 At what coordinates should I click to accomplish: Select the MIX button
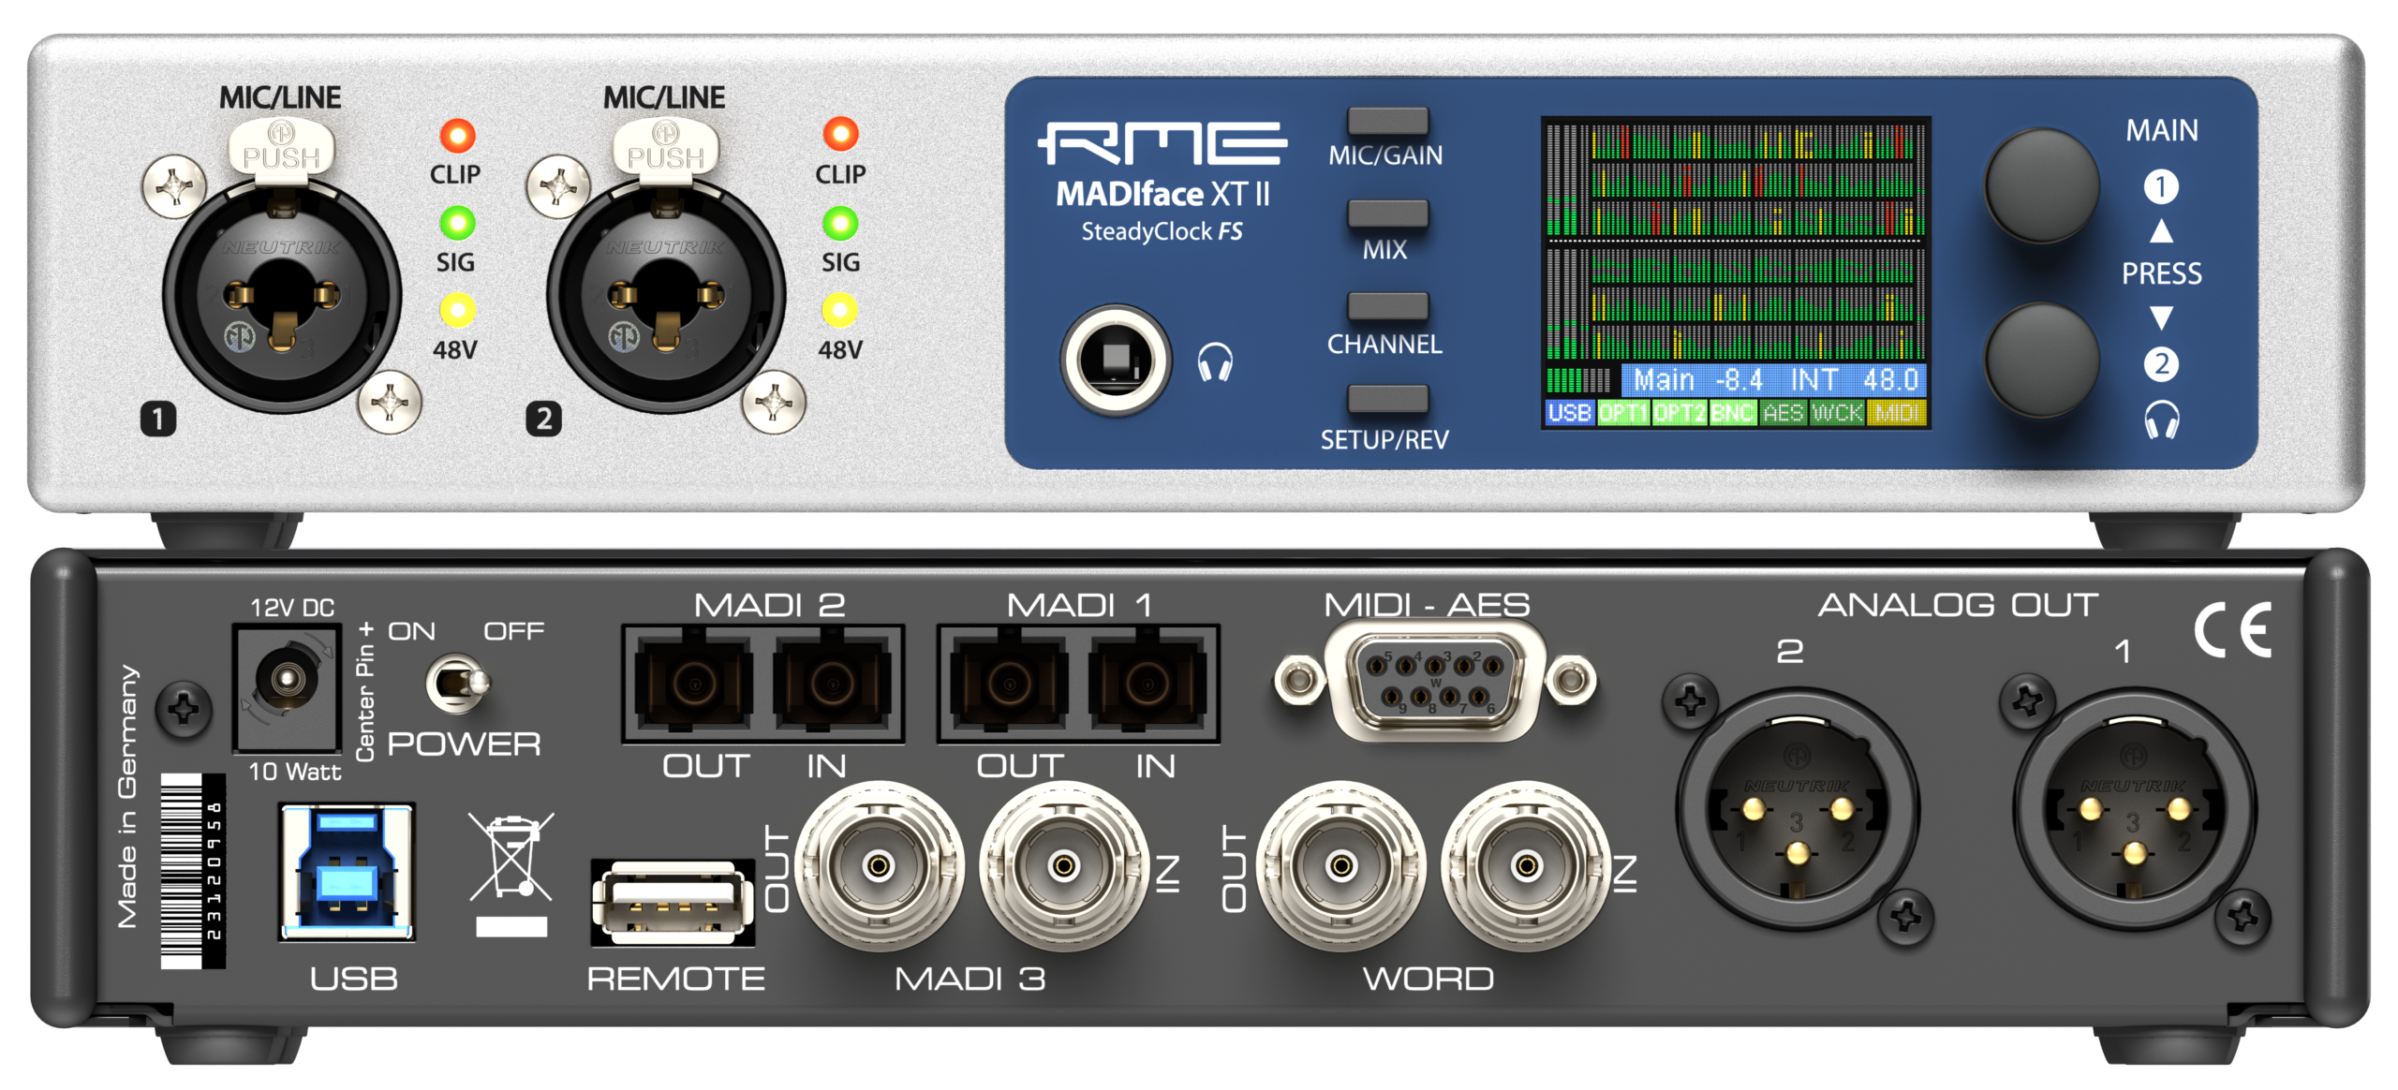1387,214
